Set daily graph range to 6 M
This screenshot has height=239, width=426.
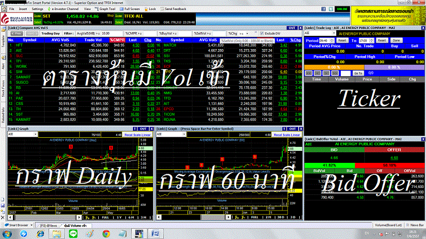click(x=131, y=217)
